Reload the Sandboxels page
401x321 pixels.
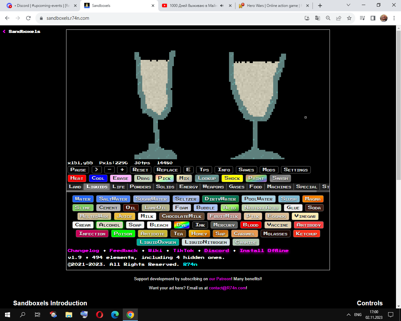tap(28, 18)
